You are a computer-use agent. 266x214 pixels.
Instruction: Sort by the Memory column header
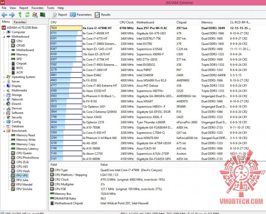tap(214, 23)
